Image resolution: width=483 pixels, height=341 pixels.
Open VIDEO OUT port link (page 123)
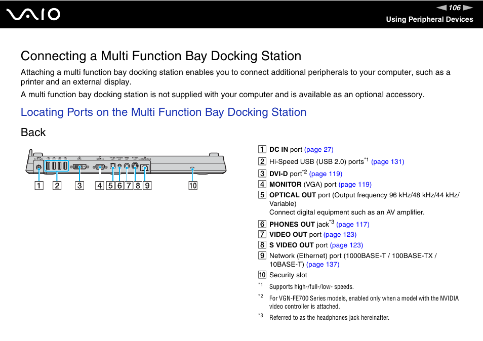pyautogui.click(x=340, y=235)
